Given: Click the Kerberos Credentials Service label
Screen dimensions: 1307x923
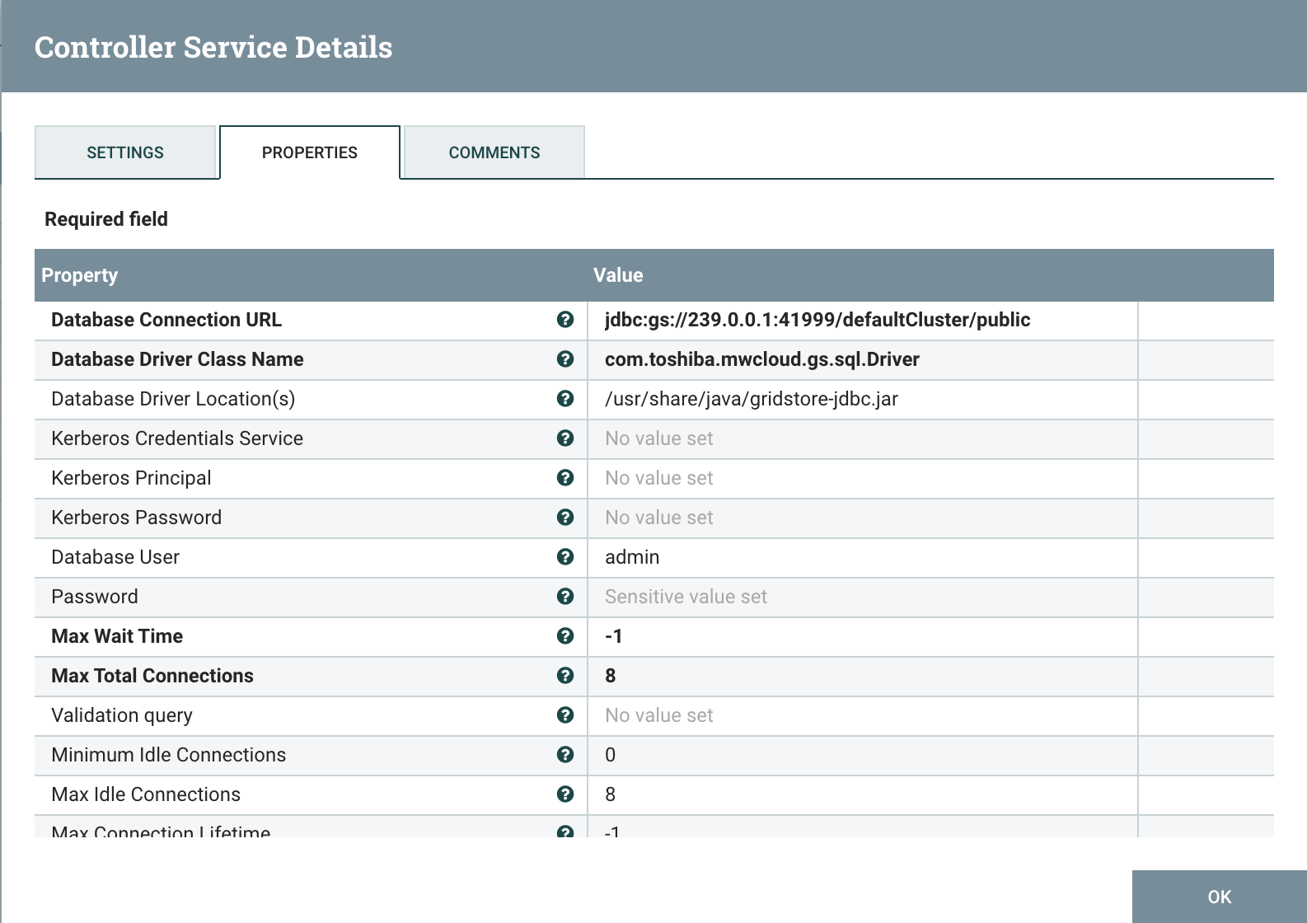Looking at the screenshot, I should [177, 438].
